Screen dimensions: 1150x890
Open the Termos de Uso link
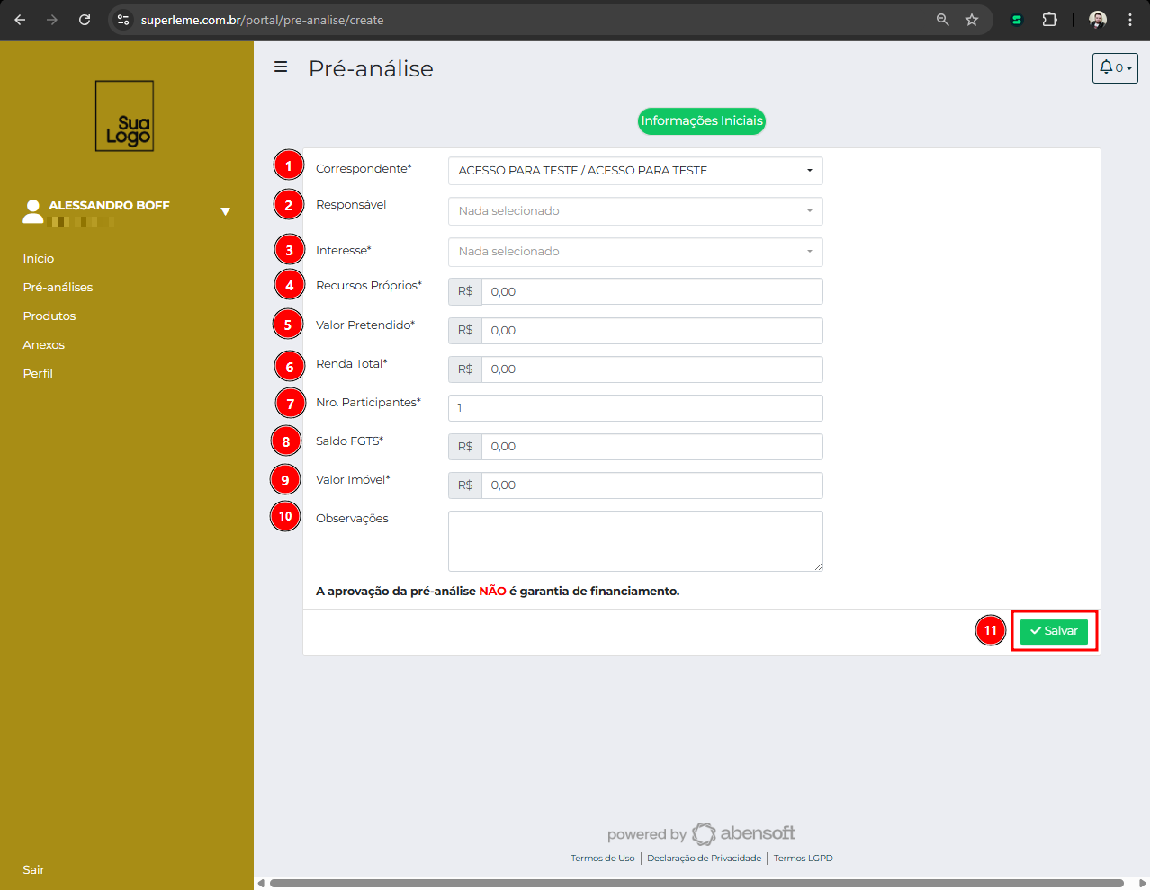[602, 859]
